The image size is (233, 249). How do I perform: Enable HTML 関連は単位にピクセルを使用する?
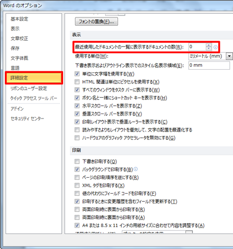(x=77, y=82)
